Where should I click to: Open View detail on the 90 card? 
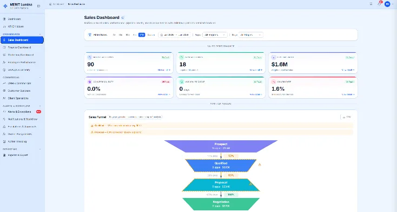pyautogui.click(x=164, y=70)
